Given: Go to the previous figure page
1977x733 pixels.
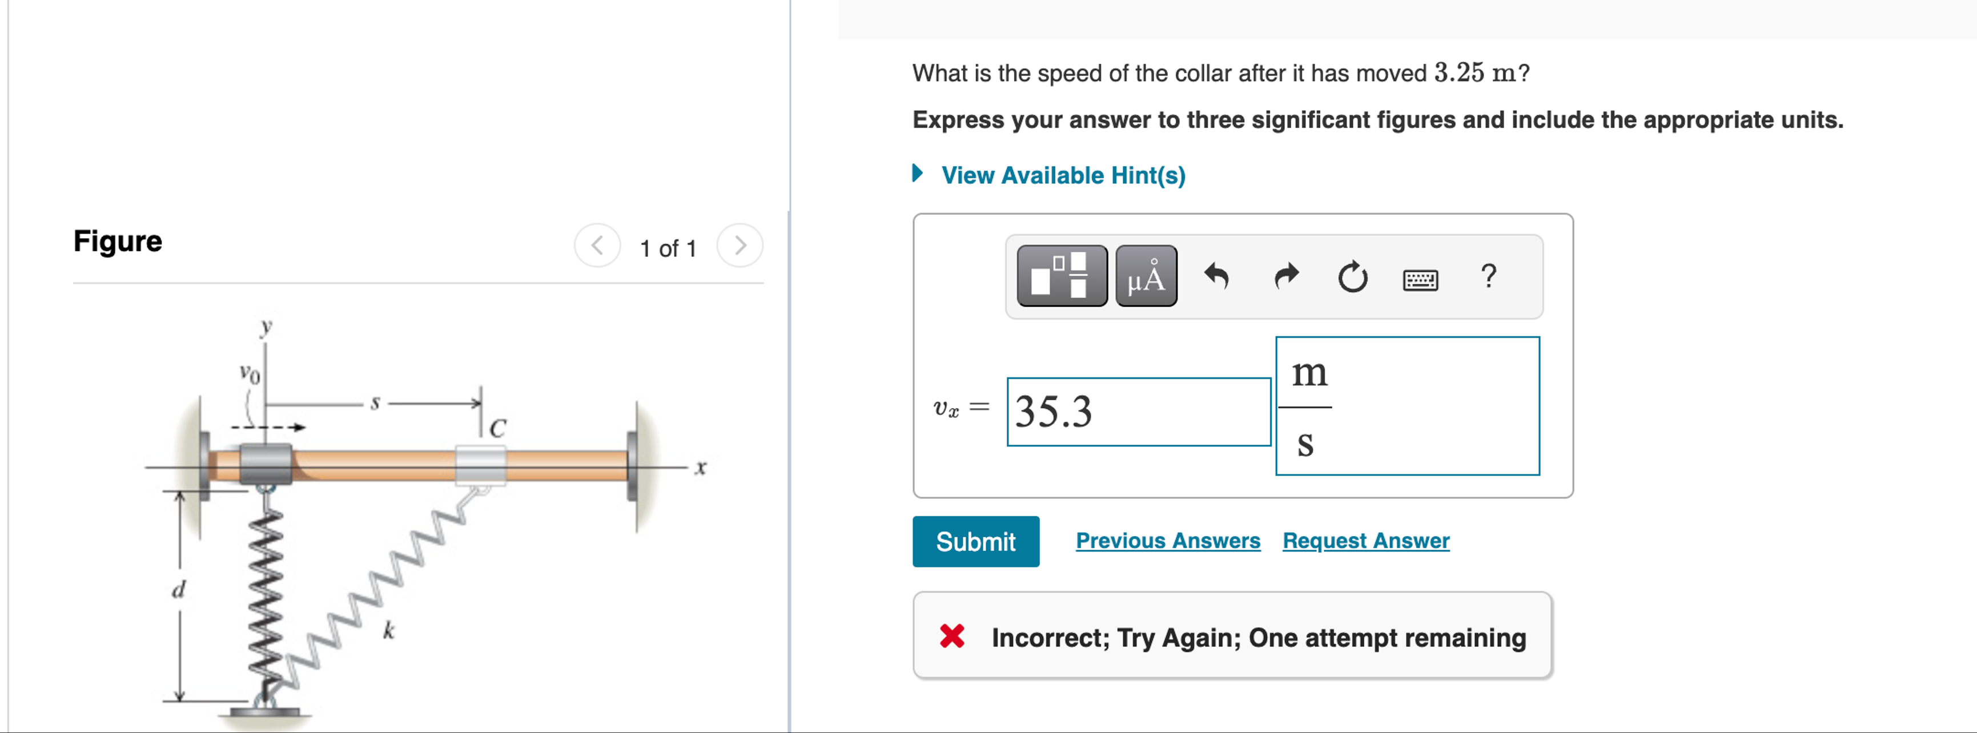Looking at the screenshot, I should (598, 245).
